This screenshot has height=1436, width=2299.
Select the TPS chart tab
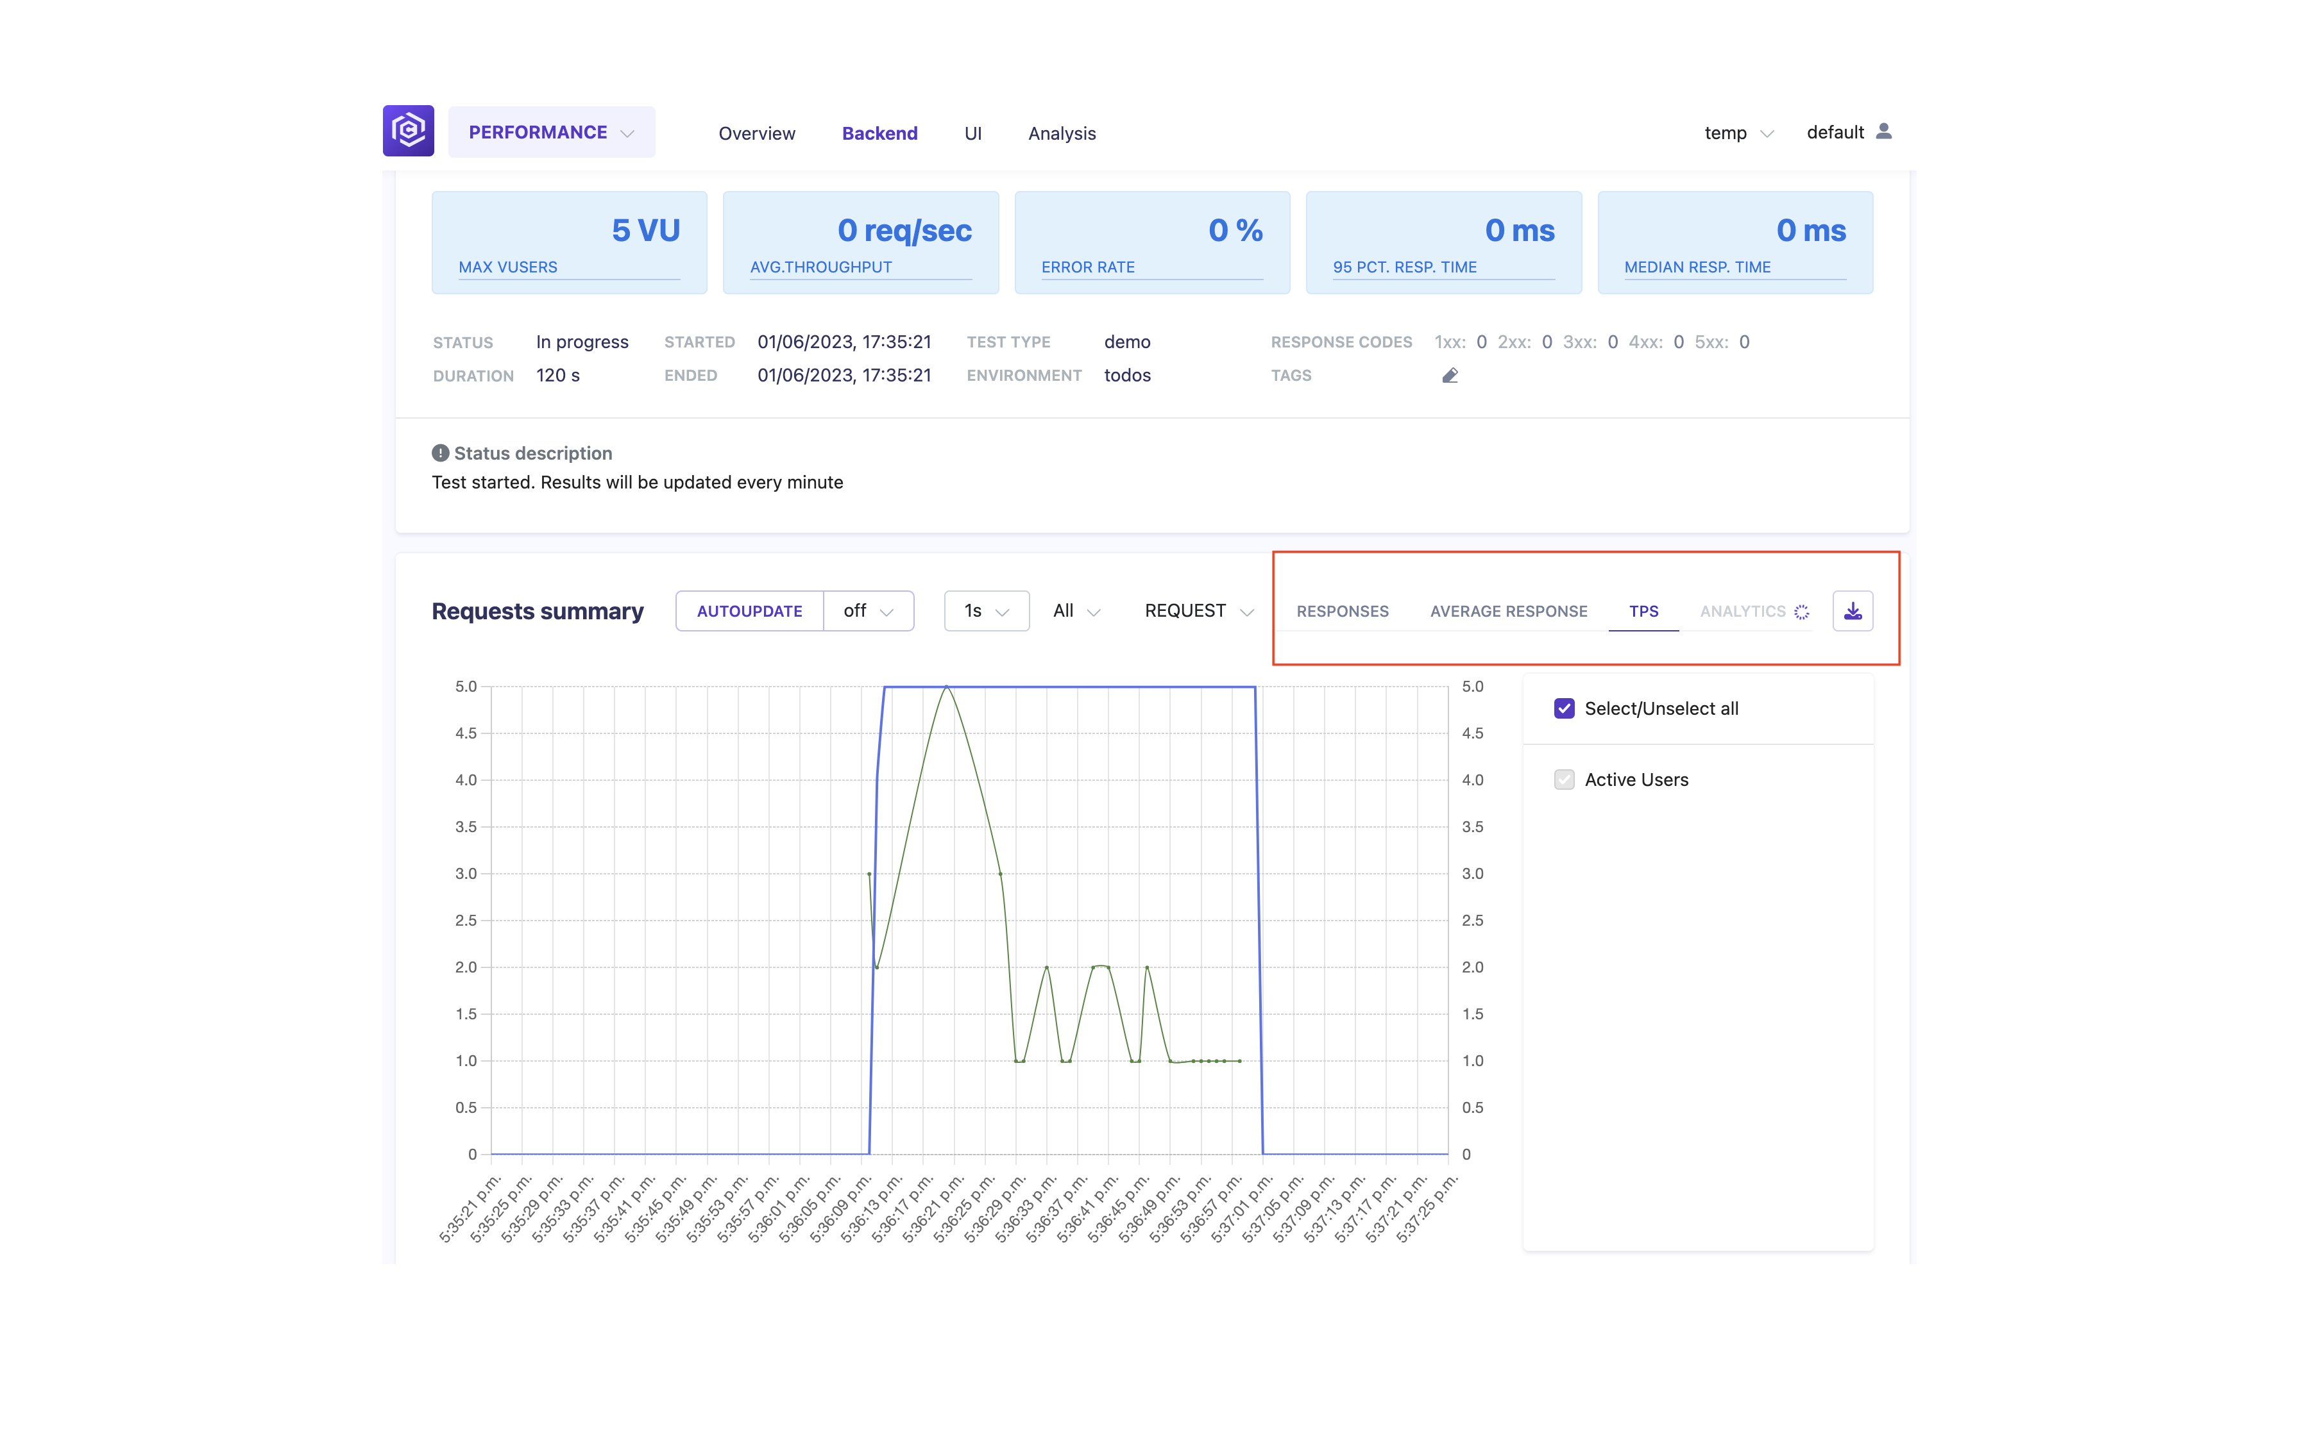1643,612
